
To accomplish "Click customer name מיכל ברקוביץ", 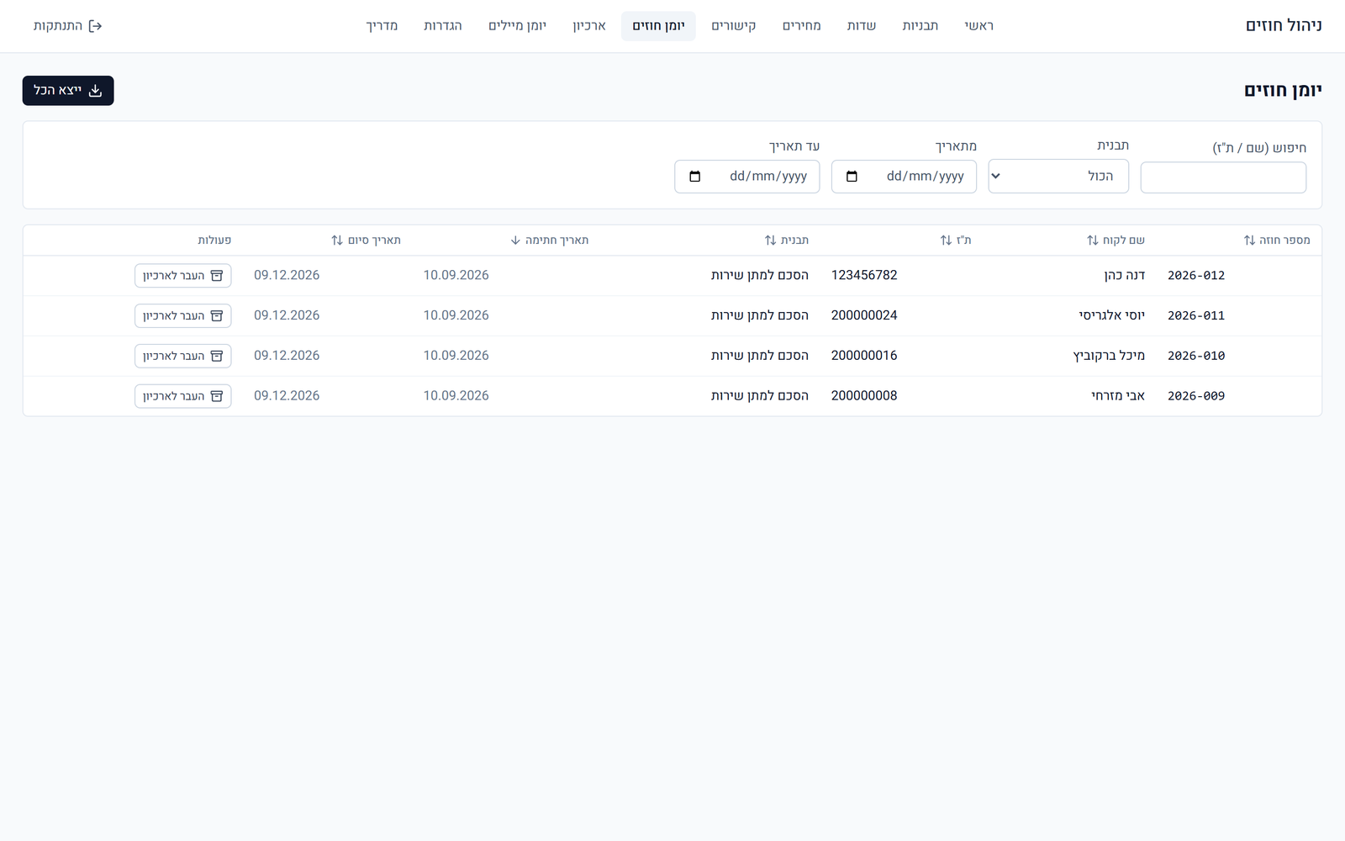I will [1110, 357].
